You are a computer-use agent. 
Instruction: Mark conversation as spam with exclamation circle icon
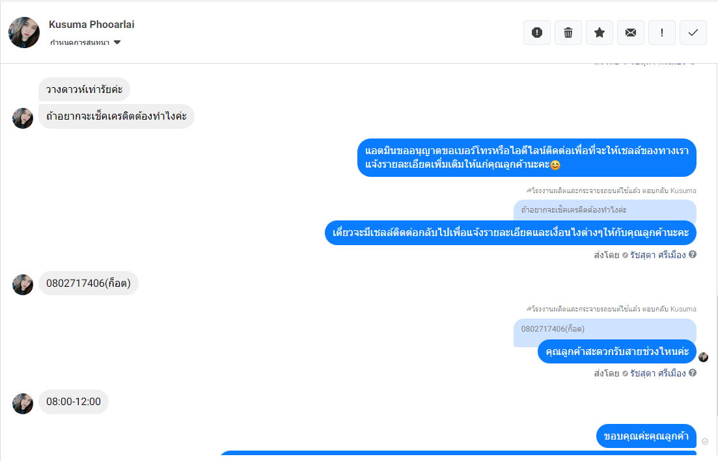536,33
